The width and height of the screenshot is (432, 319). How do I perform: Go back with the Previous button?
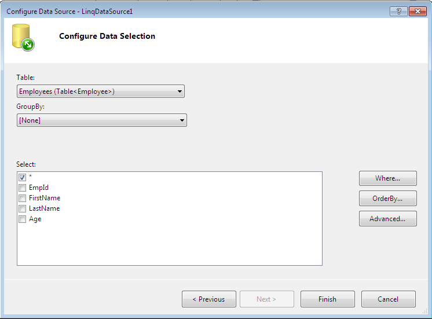pos(208,299)
